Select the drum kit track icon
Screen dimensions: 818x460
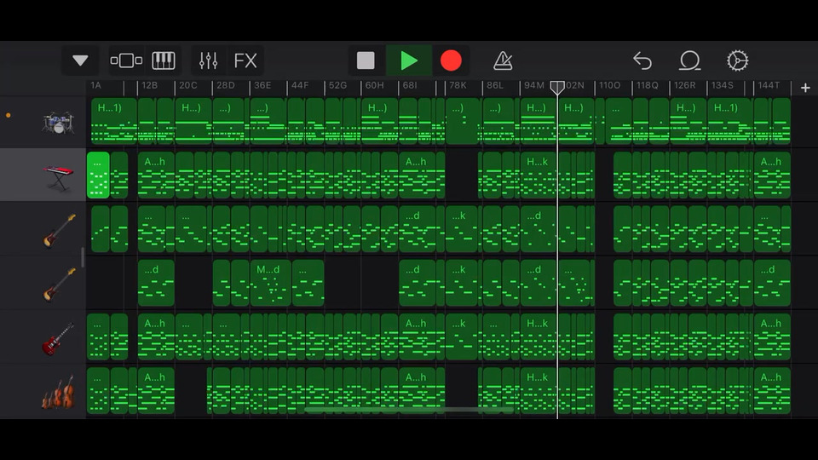tap(59, 122)
